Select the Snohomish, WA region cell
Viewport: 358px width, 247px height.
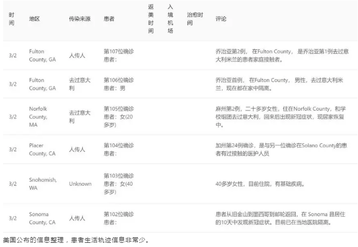tap(42, 183)
